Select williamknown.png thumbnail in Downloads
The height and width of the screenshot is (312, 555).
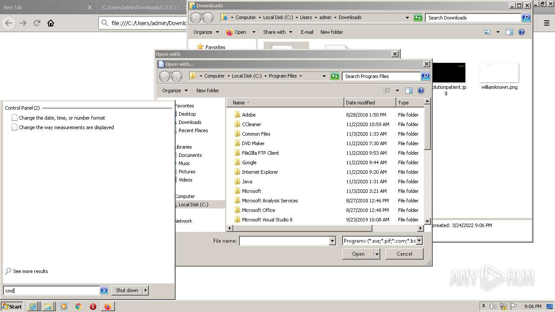[x=499, y=73]
